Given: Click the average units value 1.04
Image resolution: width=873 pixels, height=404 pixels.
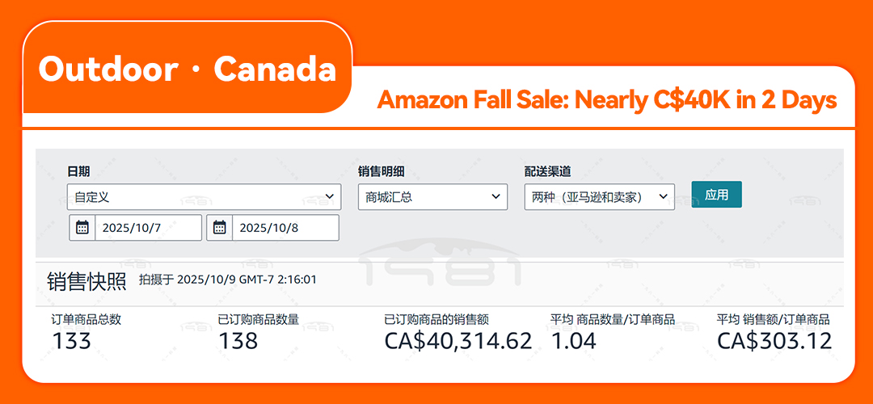Looking at the screenshot, I should click(x=573, y=341).
